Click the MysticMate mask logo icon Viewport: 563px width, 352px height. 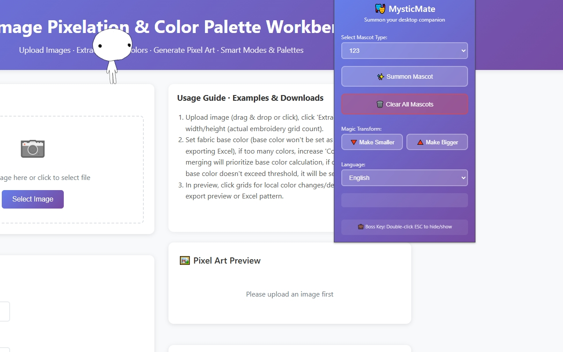[380, 9]
